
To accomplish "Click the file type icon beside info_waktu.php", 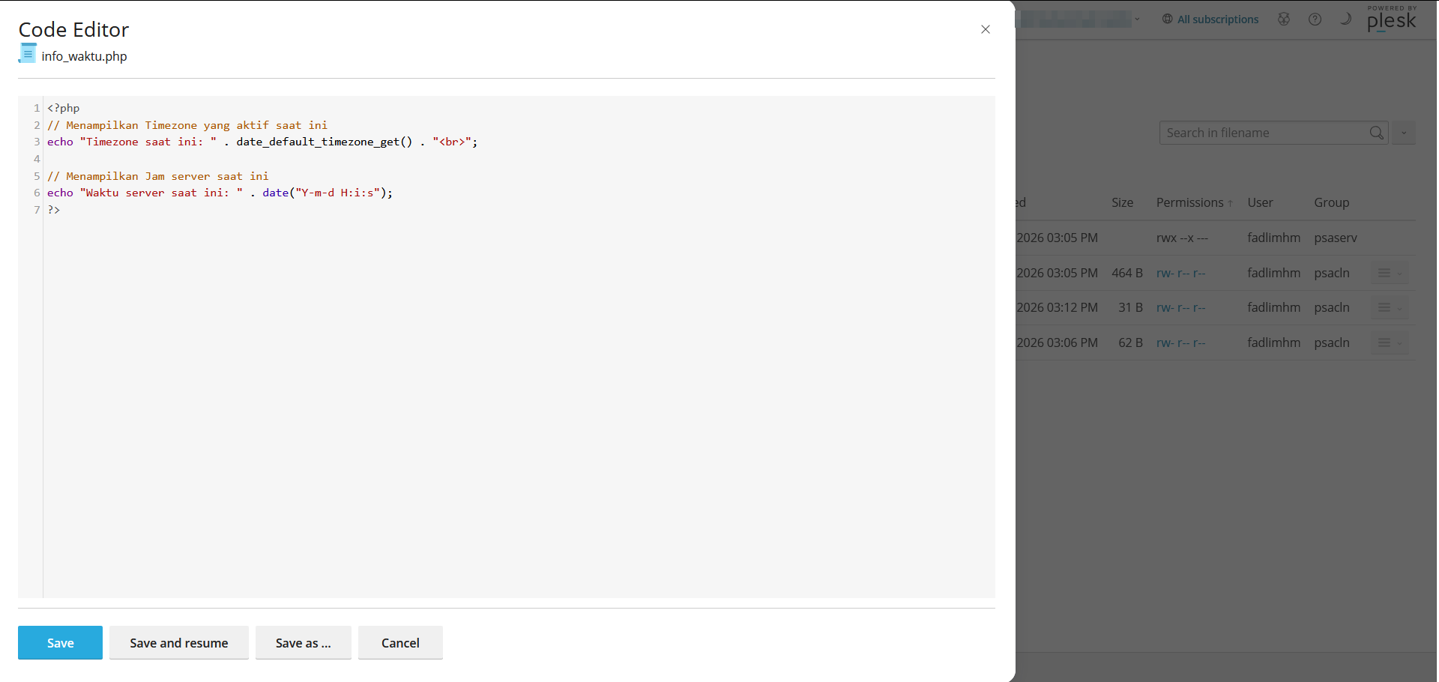I will (x=27, y=53).
